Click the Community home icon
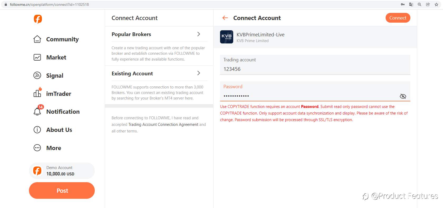The image size is (443, 208). [37, 39]
